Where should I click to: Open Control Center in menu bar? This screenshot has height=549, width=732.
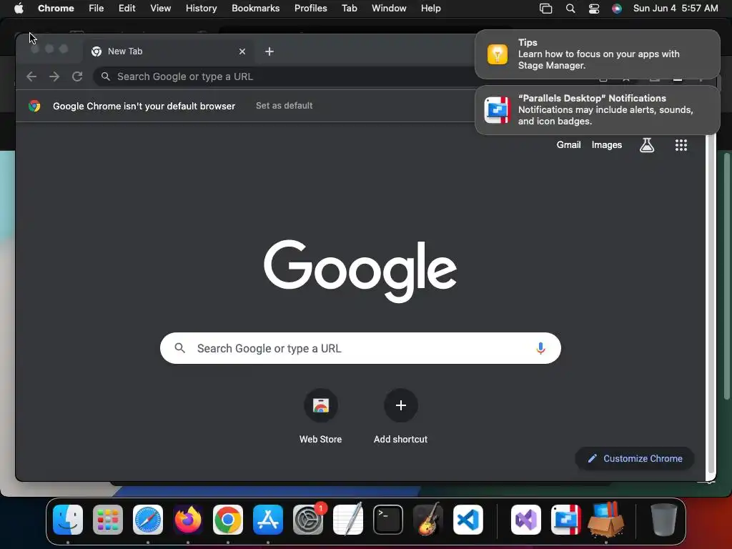(594, 9)
